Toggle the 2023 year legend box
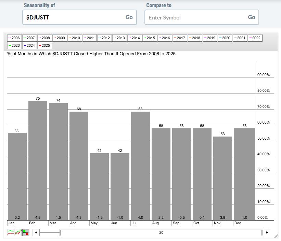 14,45
